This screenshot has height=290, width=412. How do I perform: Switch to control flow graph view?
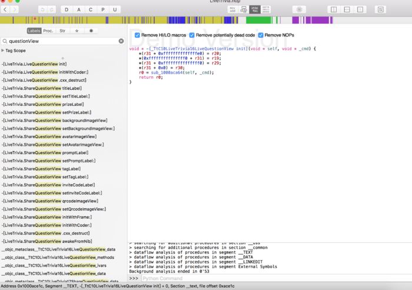click(244, 10)
